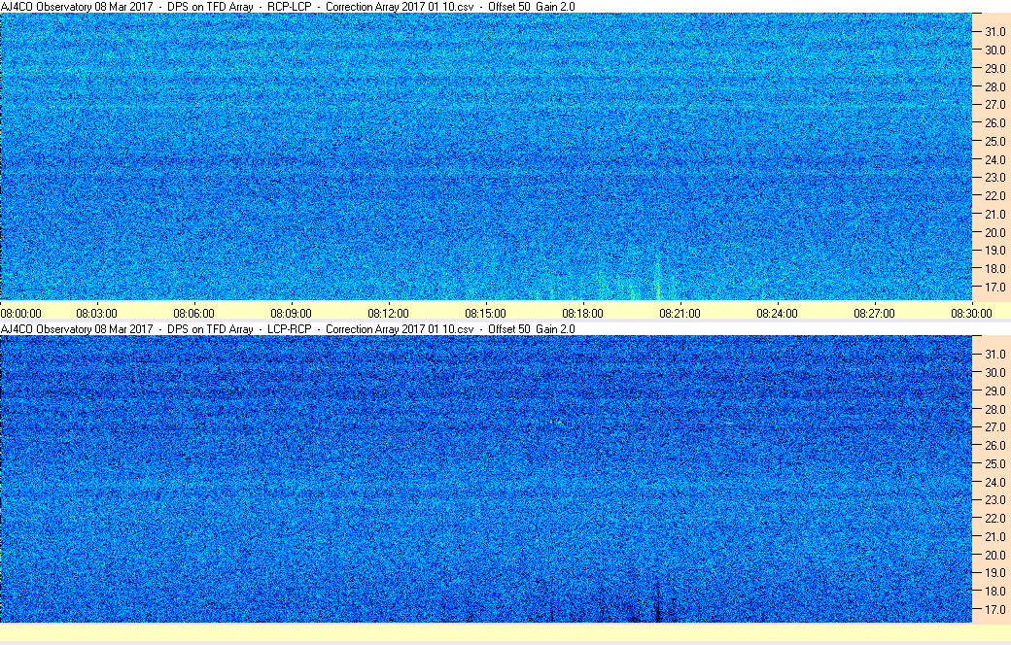Viewport: 1011px width, 645px height.
Task: Click 20.0 frequency label in LCP-RCP panel
Action: pyautogui.click(x=994, y=555)
